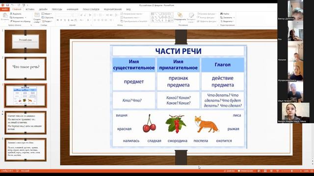Image resolution: width=314 pixels, height=176 pixels.
Task: Adjust the zoom slider handle
Action: tap(292, 171)
